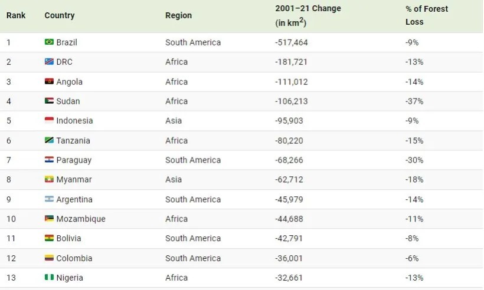484x290 pixels.
Task: Click the Nigeria flag icon
Action: pos(49,278)
